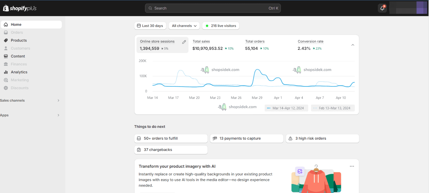Screen dimensions: 429x193
Task: Open the three-dot menu on AI card
Action: pyautogui.click(x=352, y=166)
